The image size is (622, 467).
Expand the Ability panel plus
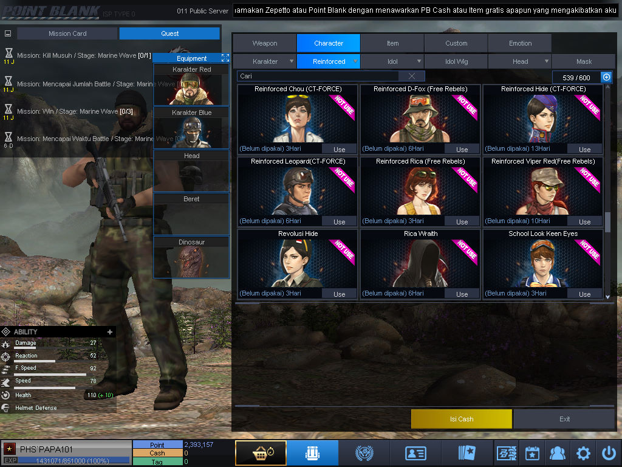pyautogui.click(x=110, y=331)
